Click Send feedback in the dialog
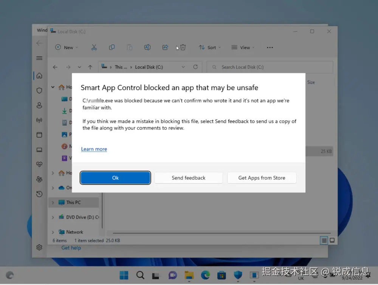Image resolution: width=378 pixels, height=285 pixels. point(188,178)
